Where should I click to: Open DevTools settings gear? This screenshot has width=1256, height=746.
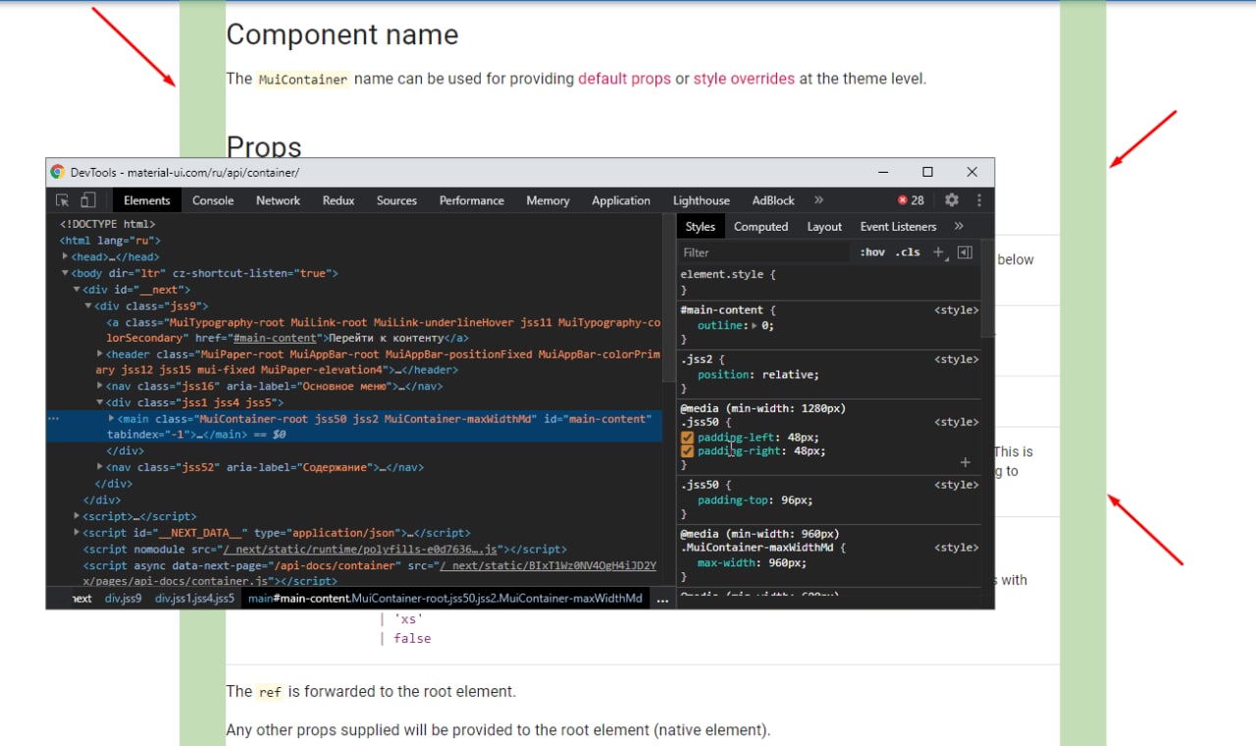point(951,200)
